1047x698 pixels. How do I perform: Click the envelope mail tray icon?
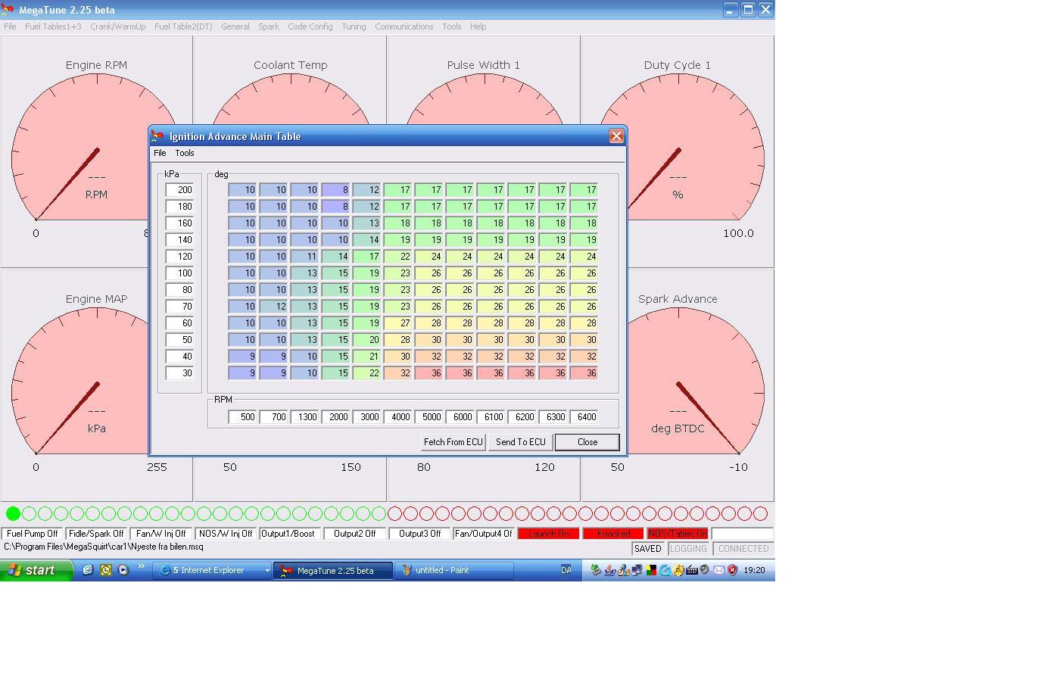click(718, 570)
